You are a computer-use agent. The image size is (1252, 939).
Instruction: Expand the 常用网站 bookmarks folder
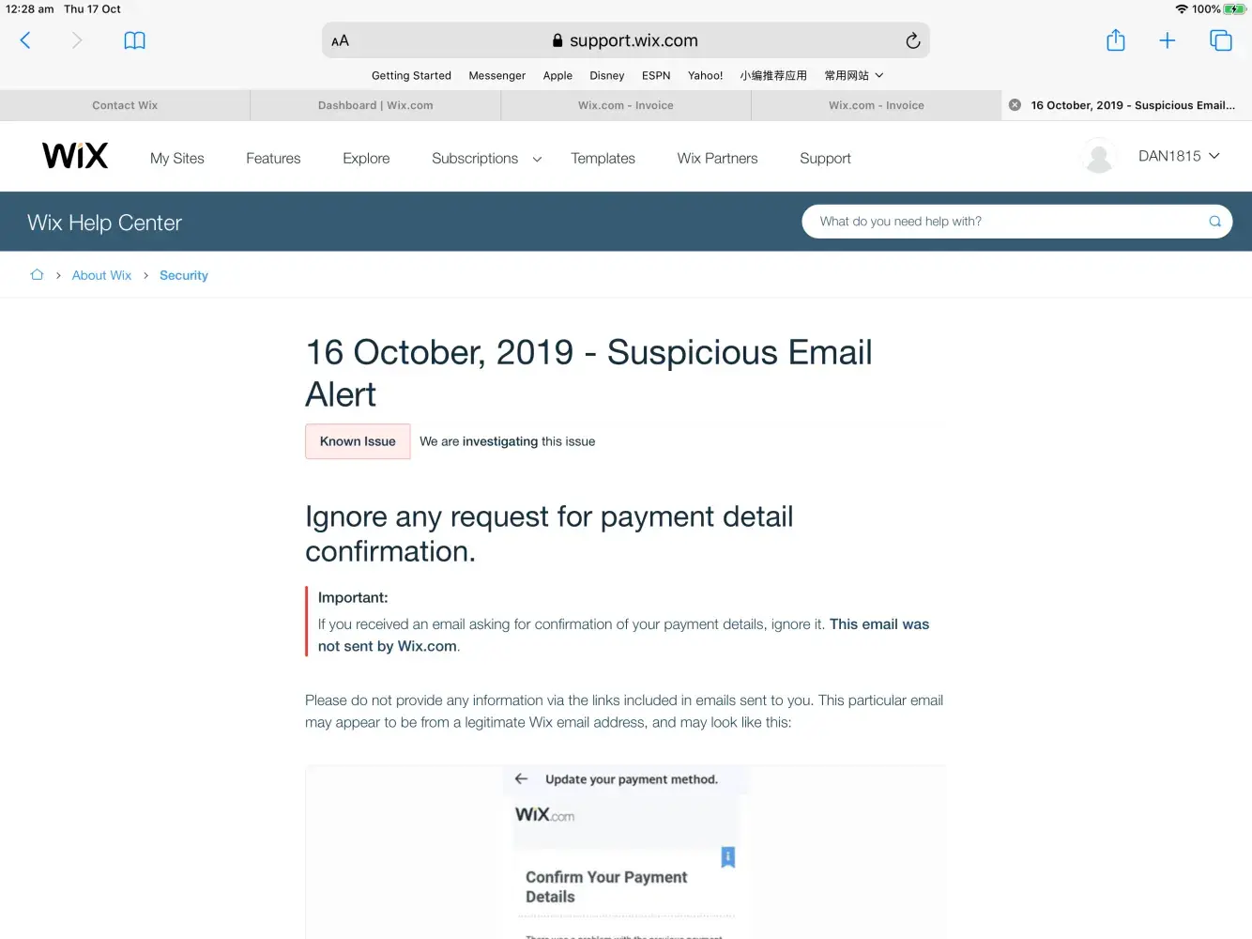pos(853,75)
